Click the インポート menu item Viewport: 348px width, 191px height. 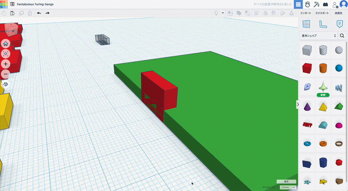point(306,13)
